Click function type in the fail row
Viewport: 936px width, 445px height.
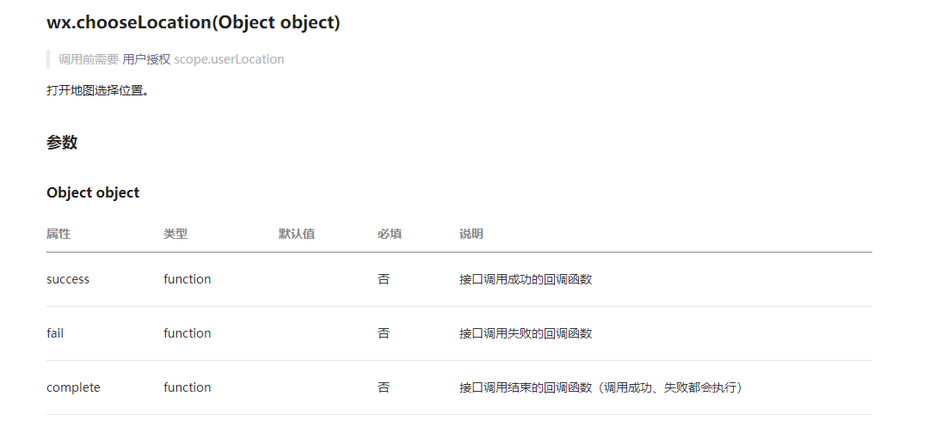[x=188, y=333]
